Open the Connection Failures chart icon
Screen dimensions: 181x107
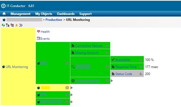107,46
